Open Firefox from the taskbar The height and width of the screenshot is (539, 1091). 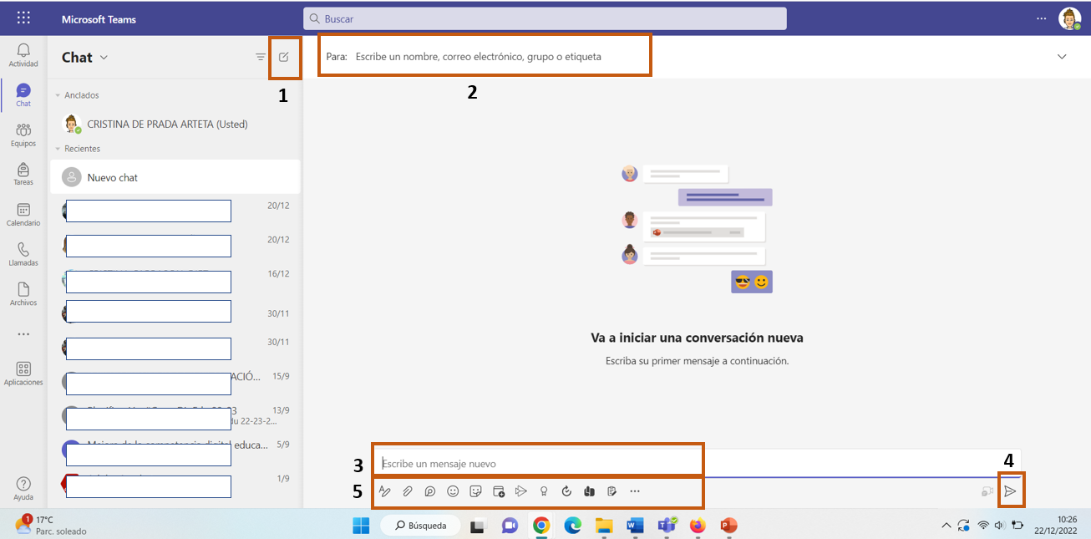pyautogui.click(x=698, y=526)
